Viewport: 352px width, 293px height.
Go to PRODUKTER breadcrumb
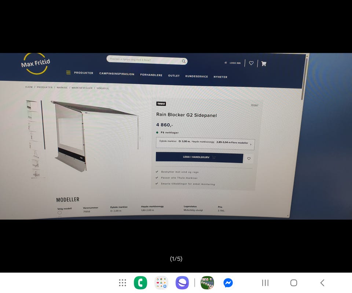click(44, 87)
